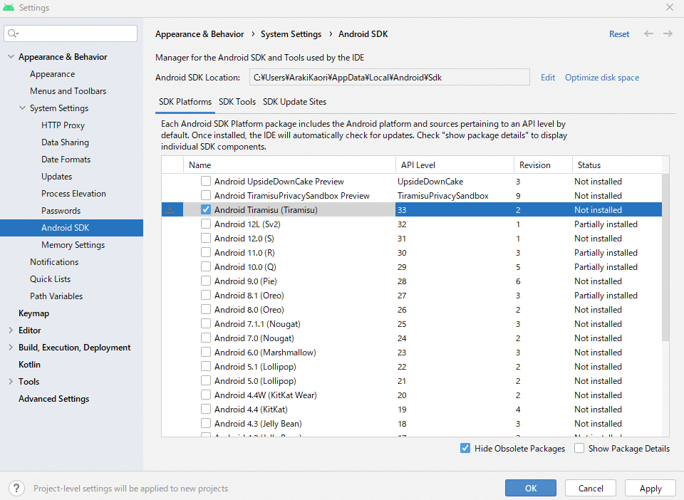Select Memory Settings in the tree
Image resolution: width=684 pixels, height=500 pixels.
(73, 244)
